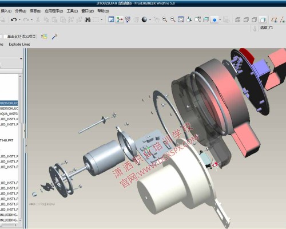
Task: Select highlighted BUZIGONLUO row in model tree
Action: (x=9, y=103)
